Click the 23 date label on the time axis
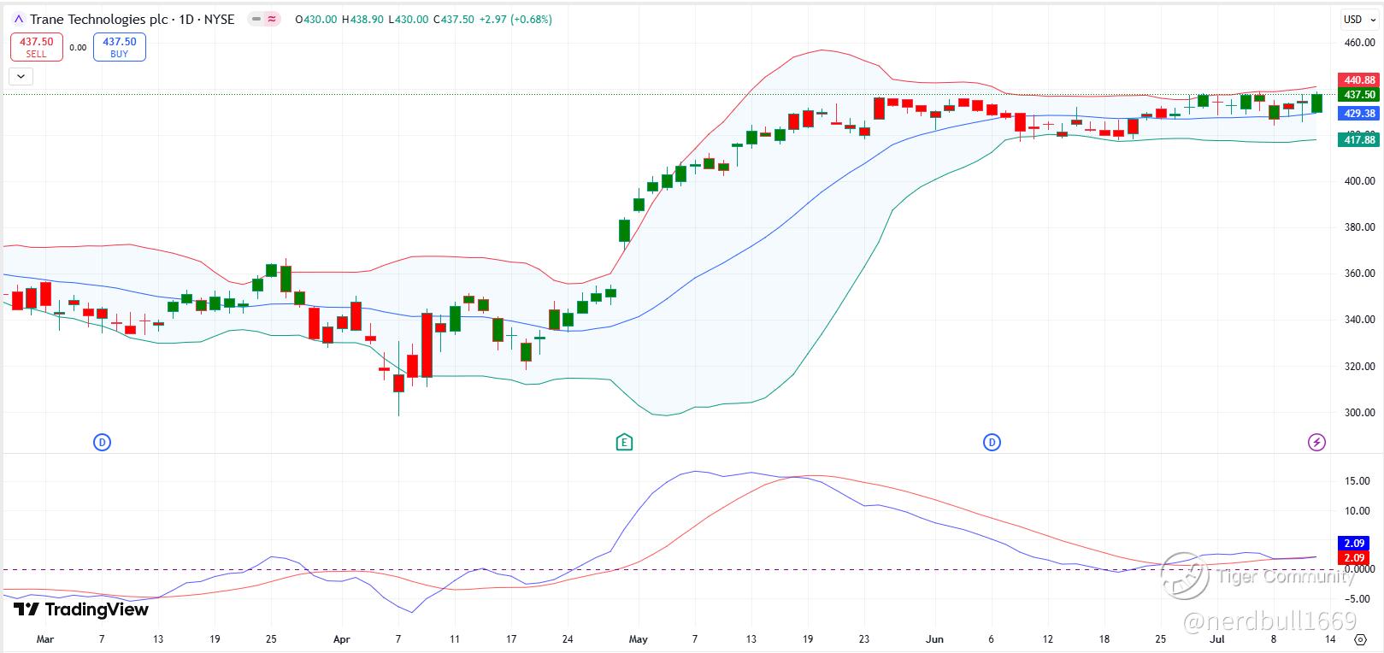The width and height of the screenshot is (1384, 653). click(x=864, y=639)
